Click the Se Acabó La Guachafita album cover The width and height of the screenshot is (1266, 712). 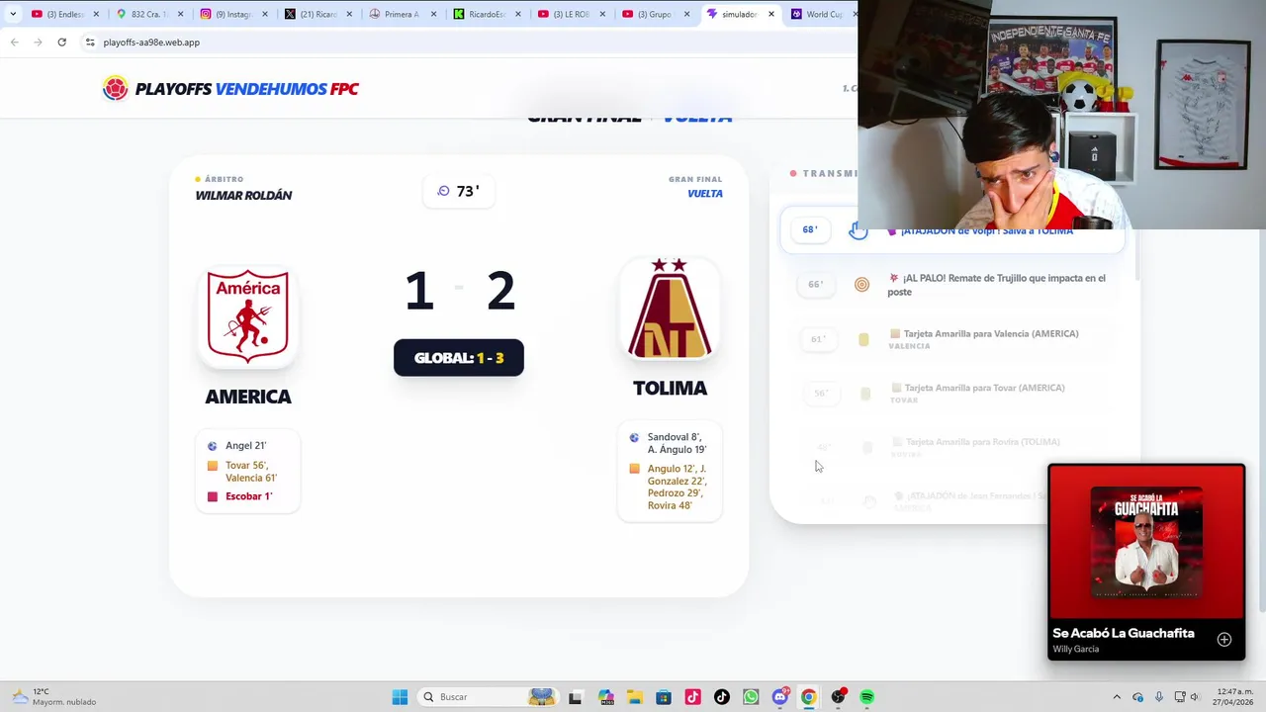(x=1146, y=543)
